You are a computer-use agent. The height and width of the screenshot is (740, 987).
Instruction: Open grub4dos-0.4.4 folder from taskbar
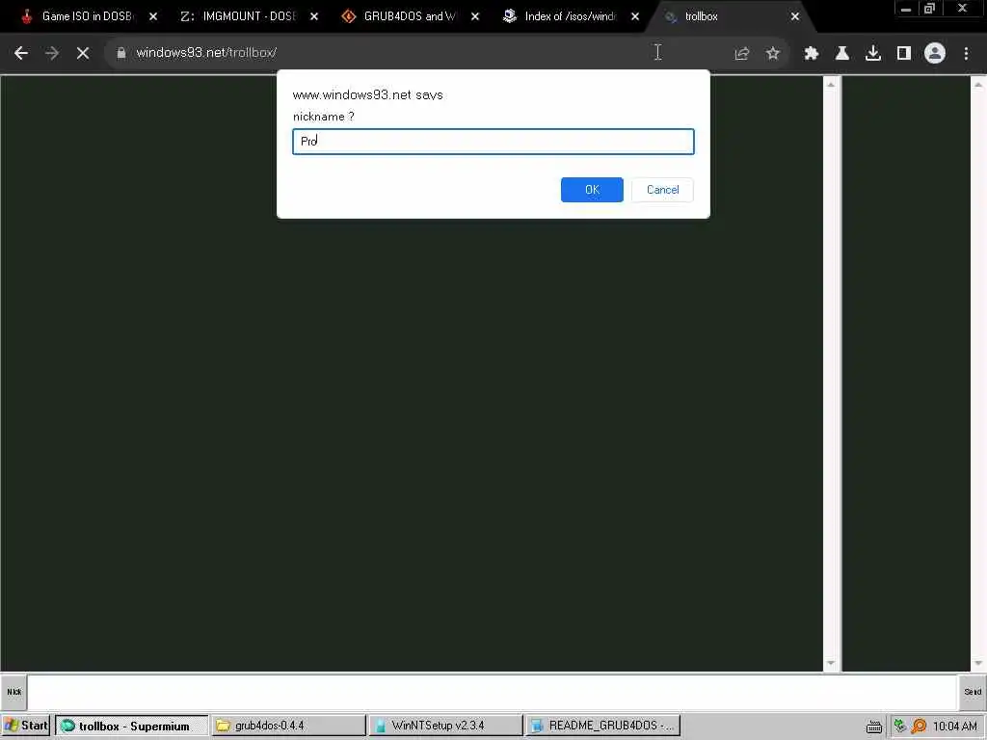(289, 726)
